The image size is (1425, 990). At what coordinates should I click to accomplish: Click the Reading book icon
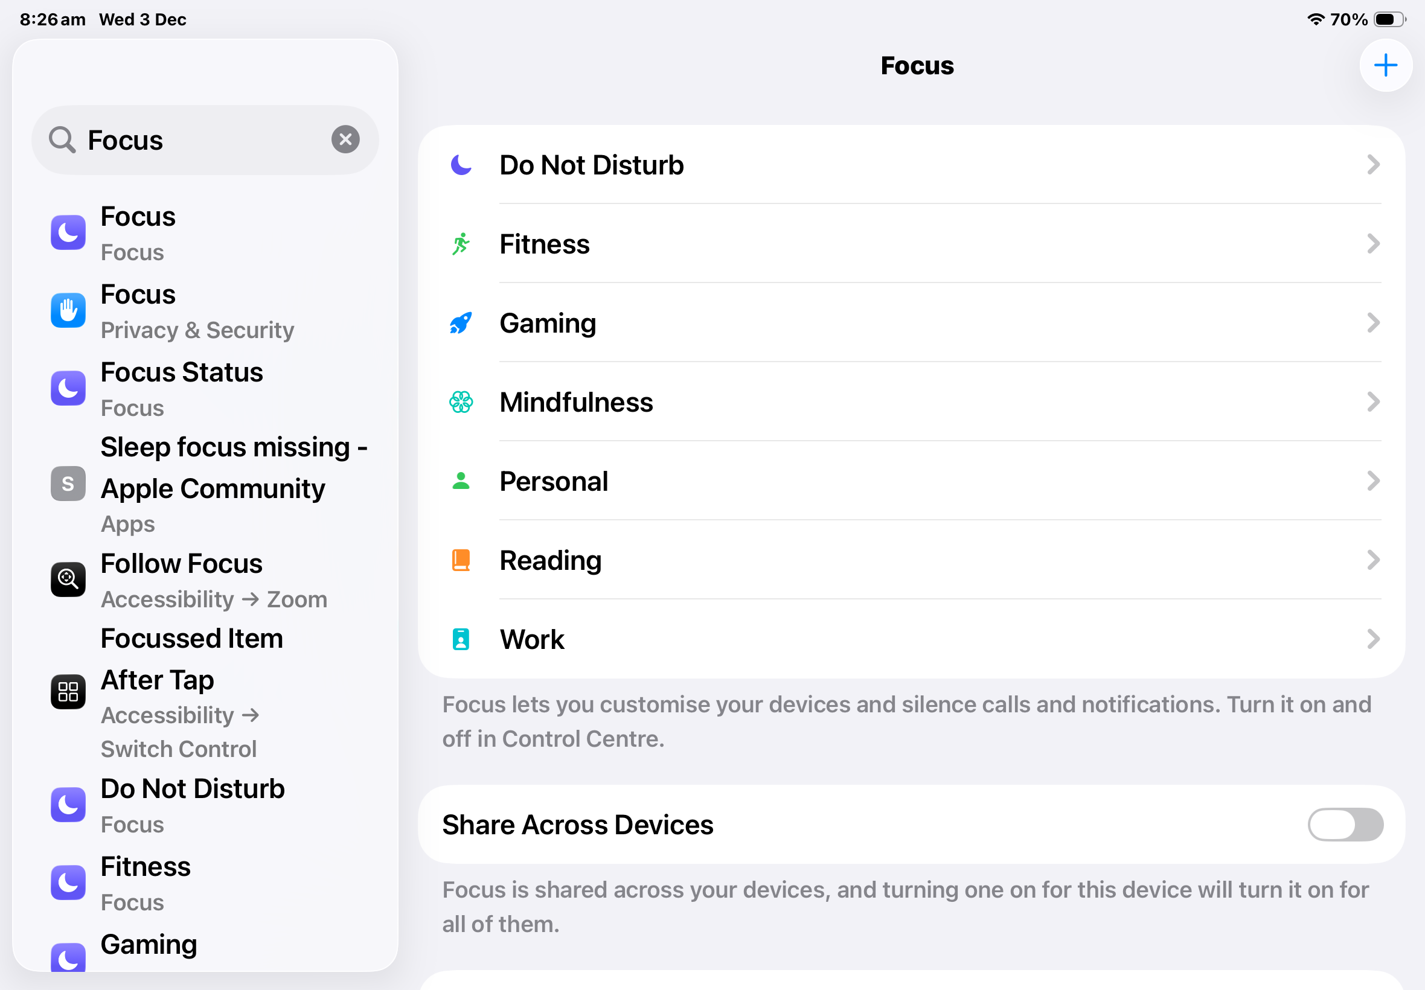pyautogui.click(x=461, y=560)
